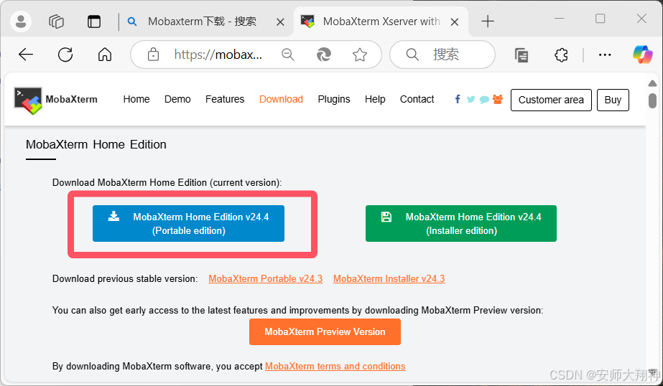663x386 pixels.
Task: View site information via lock icon
Action: (x=153, y=55)
